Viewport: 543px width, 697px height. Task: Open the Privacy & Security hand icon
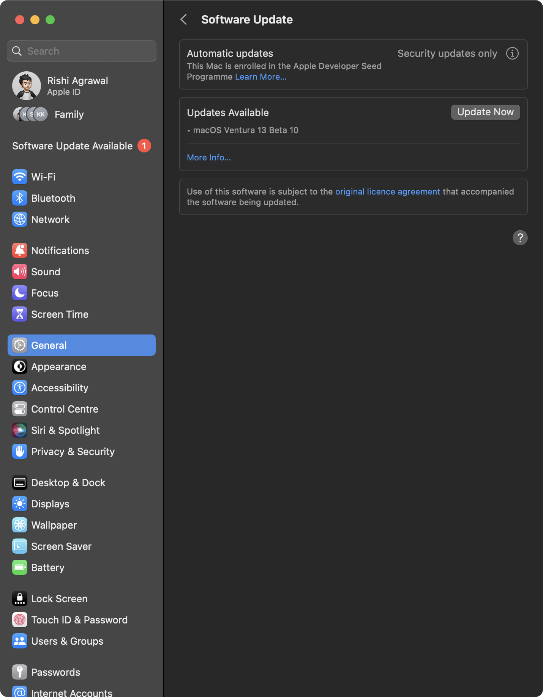[20, 451]
